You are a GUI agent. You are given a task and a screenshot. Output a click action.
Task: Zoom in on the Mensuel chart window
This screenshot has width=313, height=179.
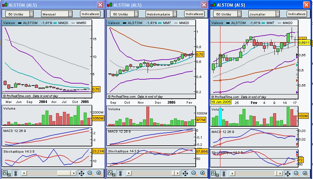pos(99,173)
